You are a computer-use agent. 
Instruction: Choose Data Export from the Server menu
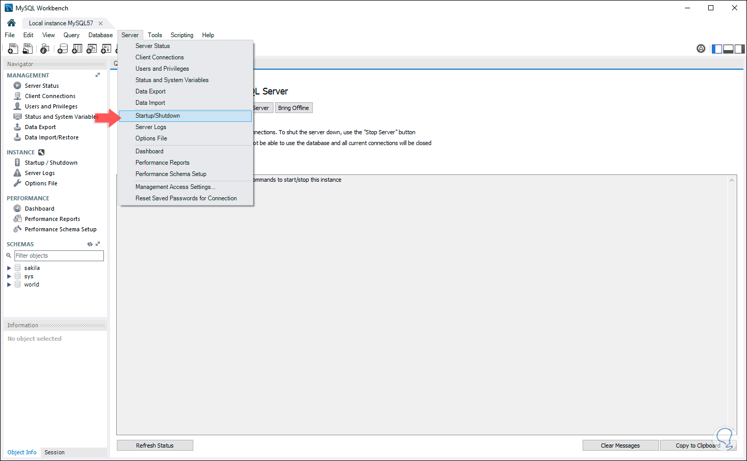pos(186,91)
